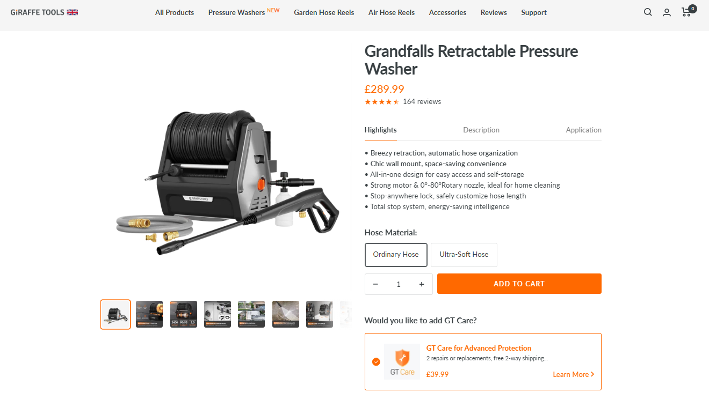Click the Giraffe Tools logo
Image resolution: width=709 pixels, height=400 pixels.
click(38, 12)
